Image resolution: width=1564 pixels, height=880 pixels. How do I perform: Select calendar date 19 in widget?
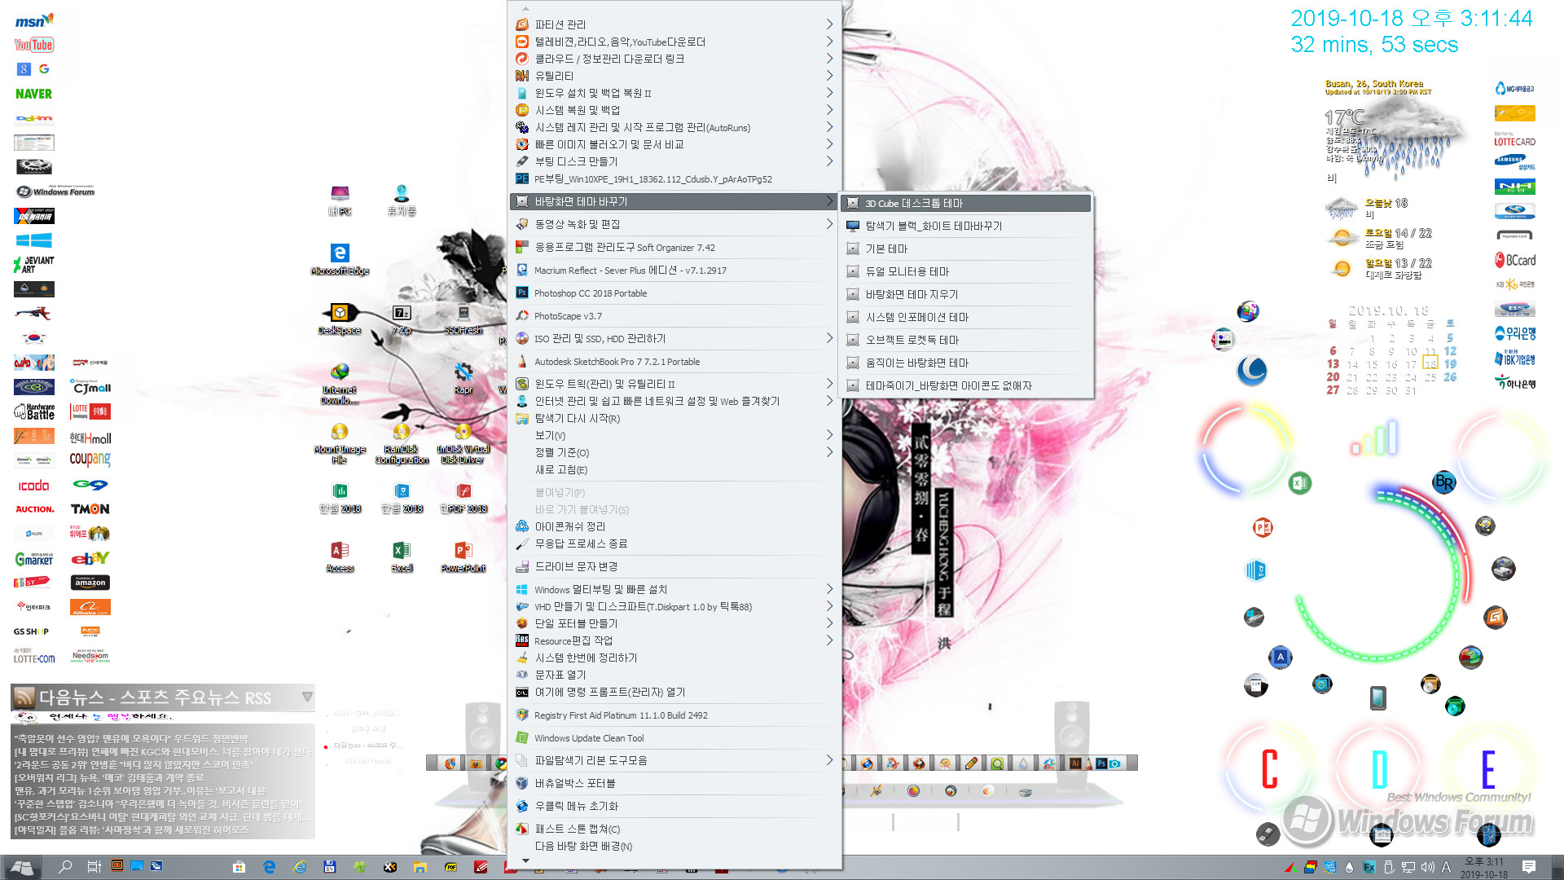click(x=1450, y=364)
